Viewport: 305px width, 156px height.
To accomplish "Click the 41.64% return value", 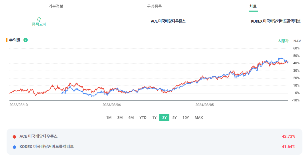I will (288, 147).
